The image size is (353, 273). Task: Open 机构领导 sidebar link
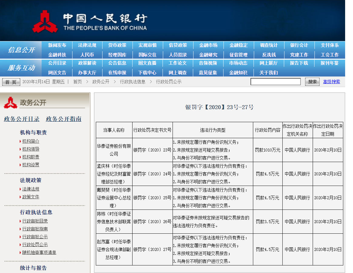(x=31, y=149)
